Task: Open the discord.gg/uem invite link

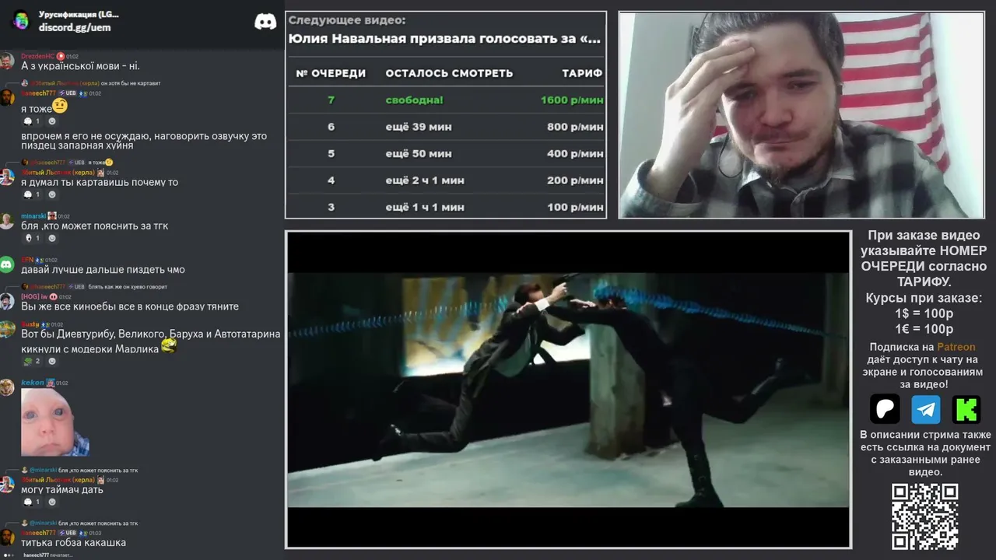Action: (75, 27)
